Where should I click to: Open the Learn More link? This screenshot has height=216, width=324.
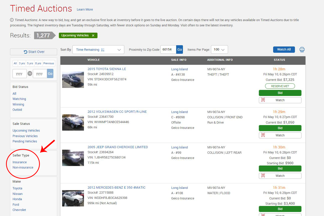(x=85, y=10)
